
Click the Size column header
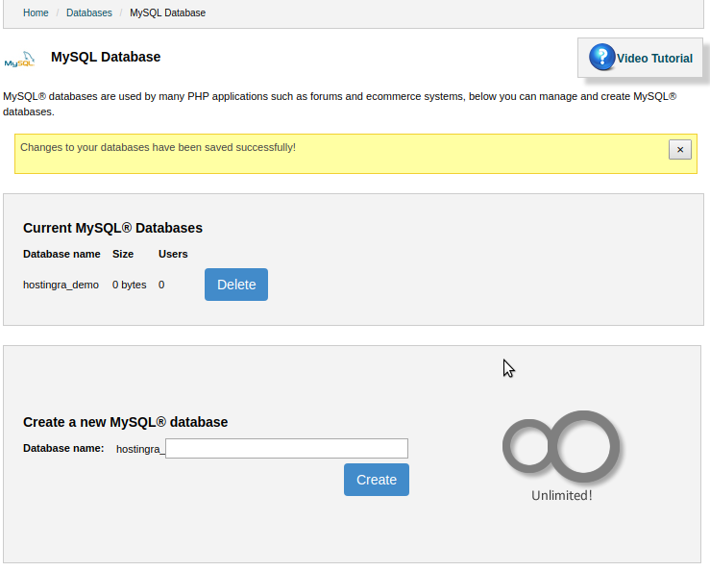click(x=123, y=254)
